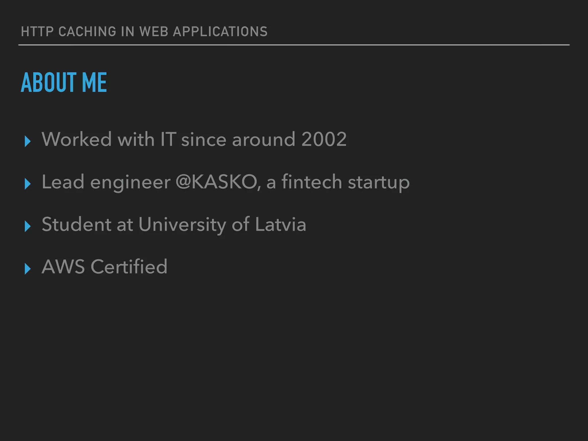Click the word "CACHING" in the header
588x441 pixels.
coord(87,32)
